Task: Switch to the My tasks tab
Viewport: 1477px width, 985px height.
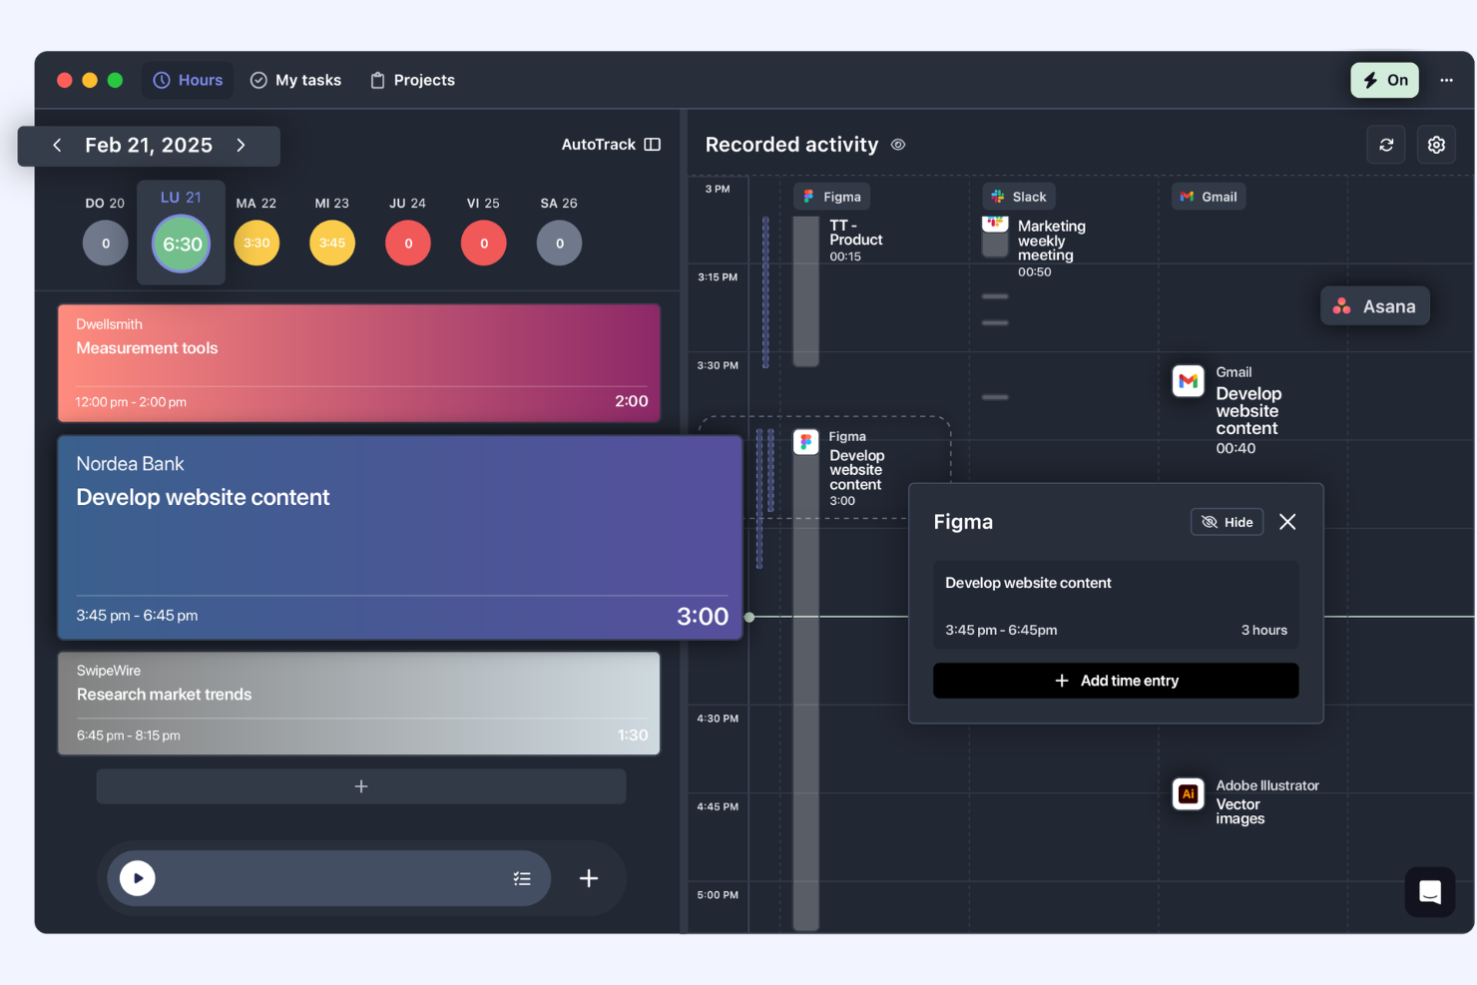Action: pos(295,80)
